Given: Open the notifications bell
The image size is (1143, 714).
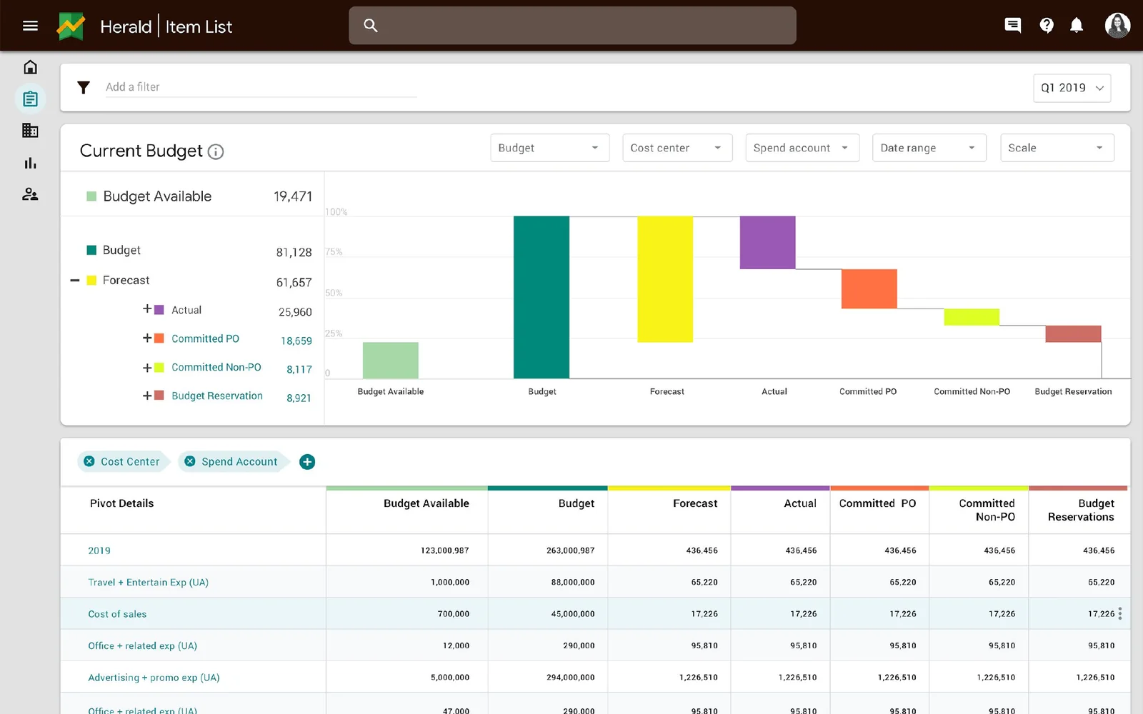Looking at the screenshot, I should (x=1077, y=26).
